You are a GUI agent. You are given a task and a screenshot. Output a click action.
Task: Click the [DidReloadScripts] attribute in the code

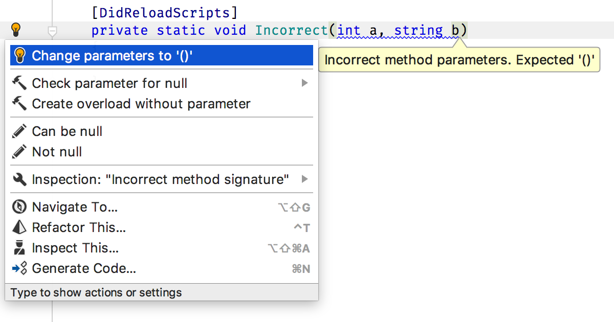[164, 13]
